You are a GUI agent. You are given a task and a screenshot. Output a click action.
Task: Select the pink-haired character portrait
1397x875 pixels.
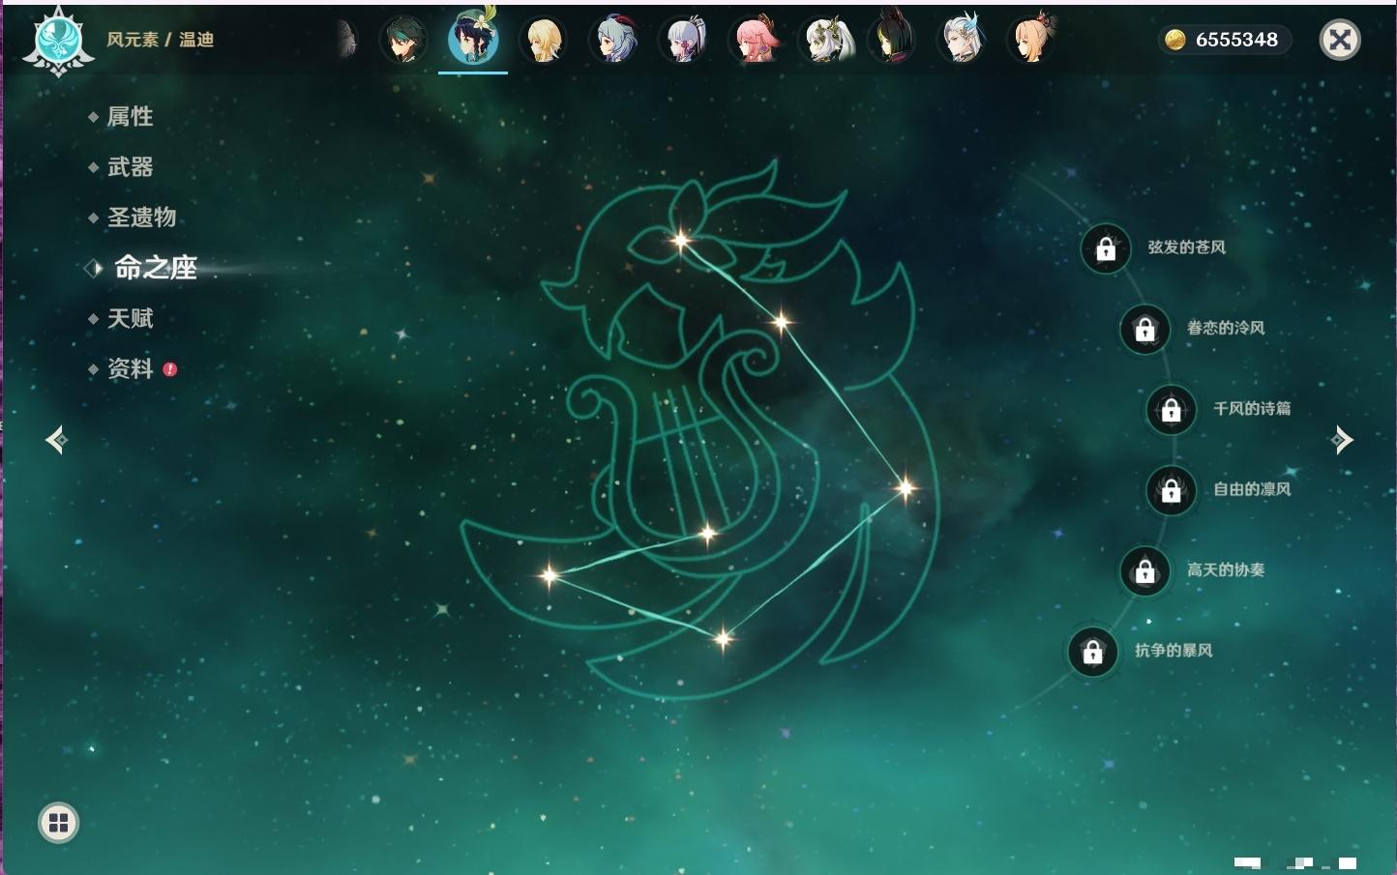coord(755,40)
